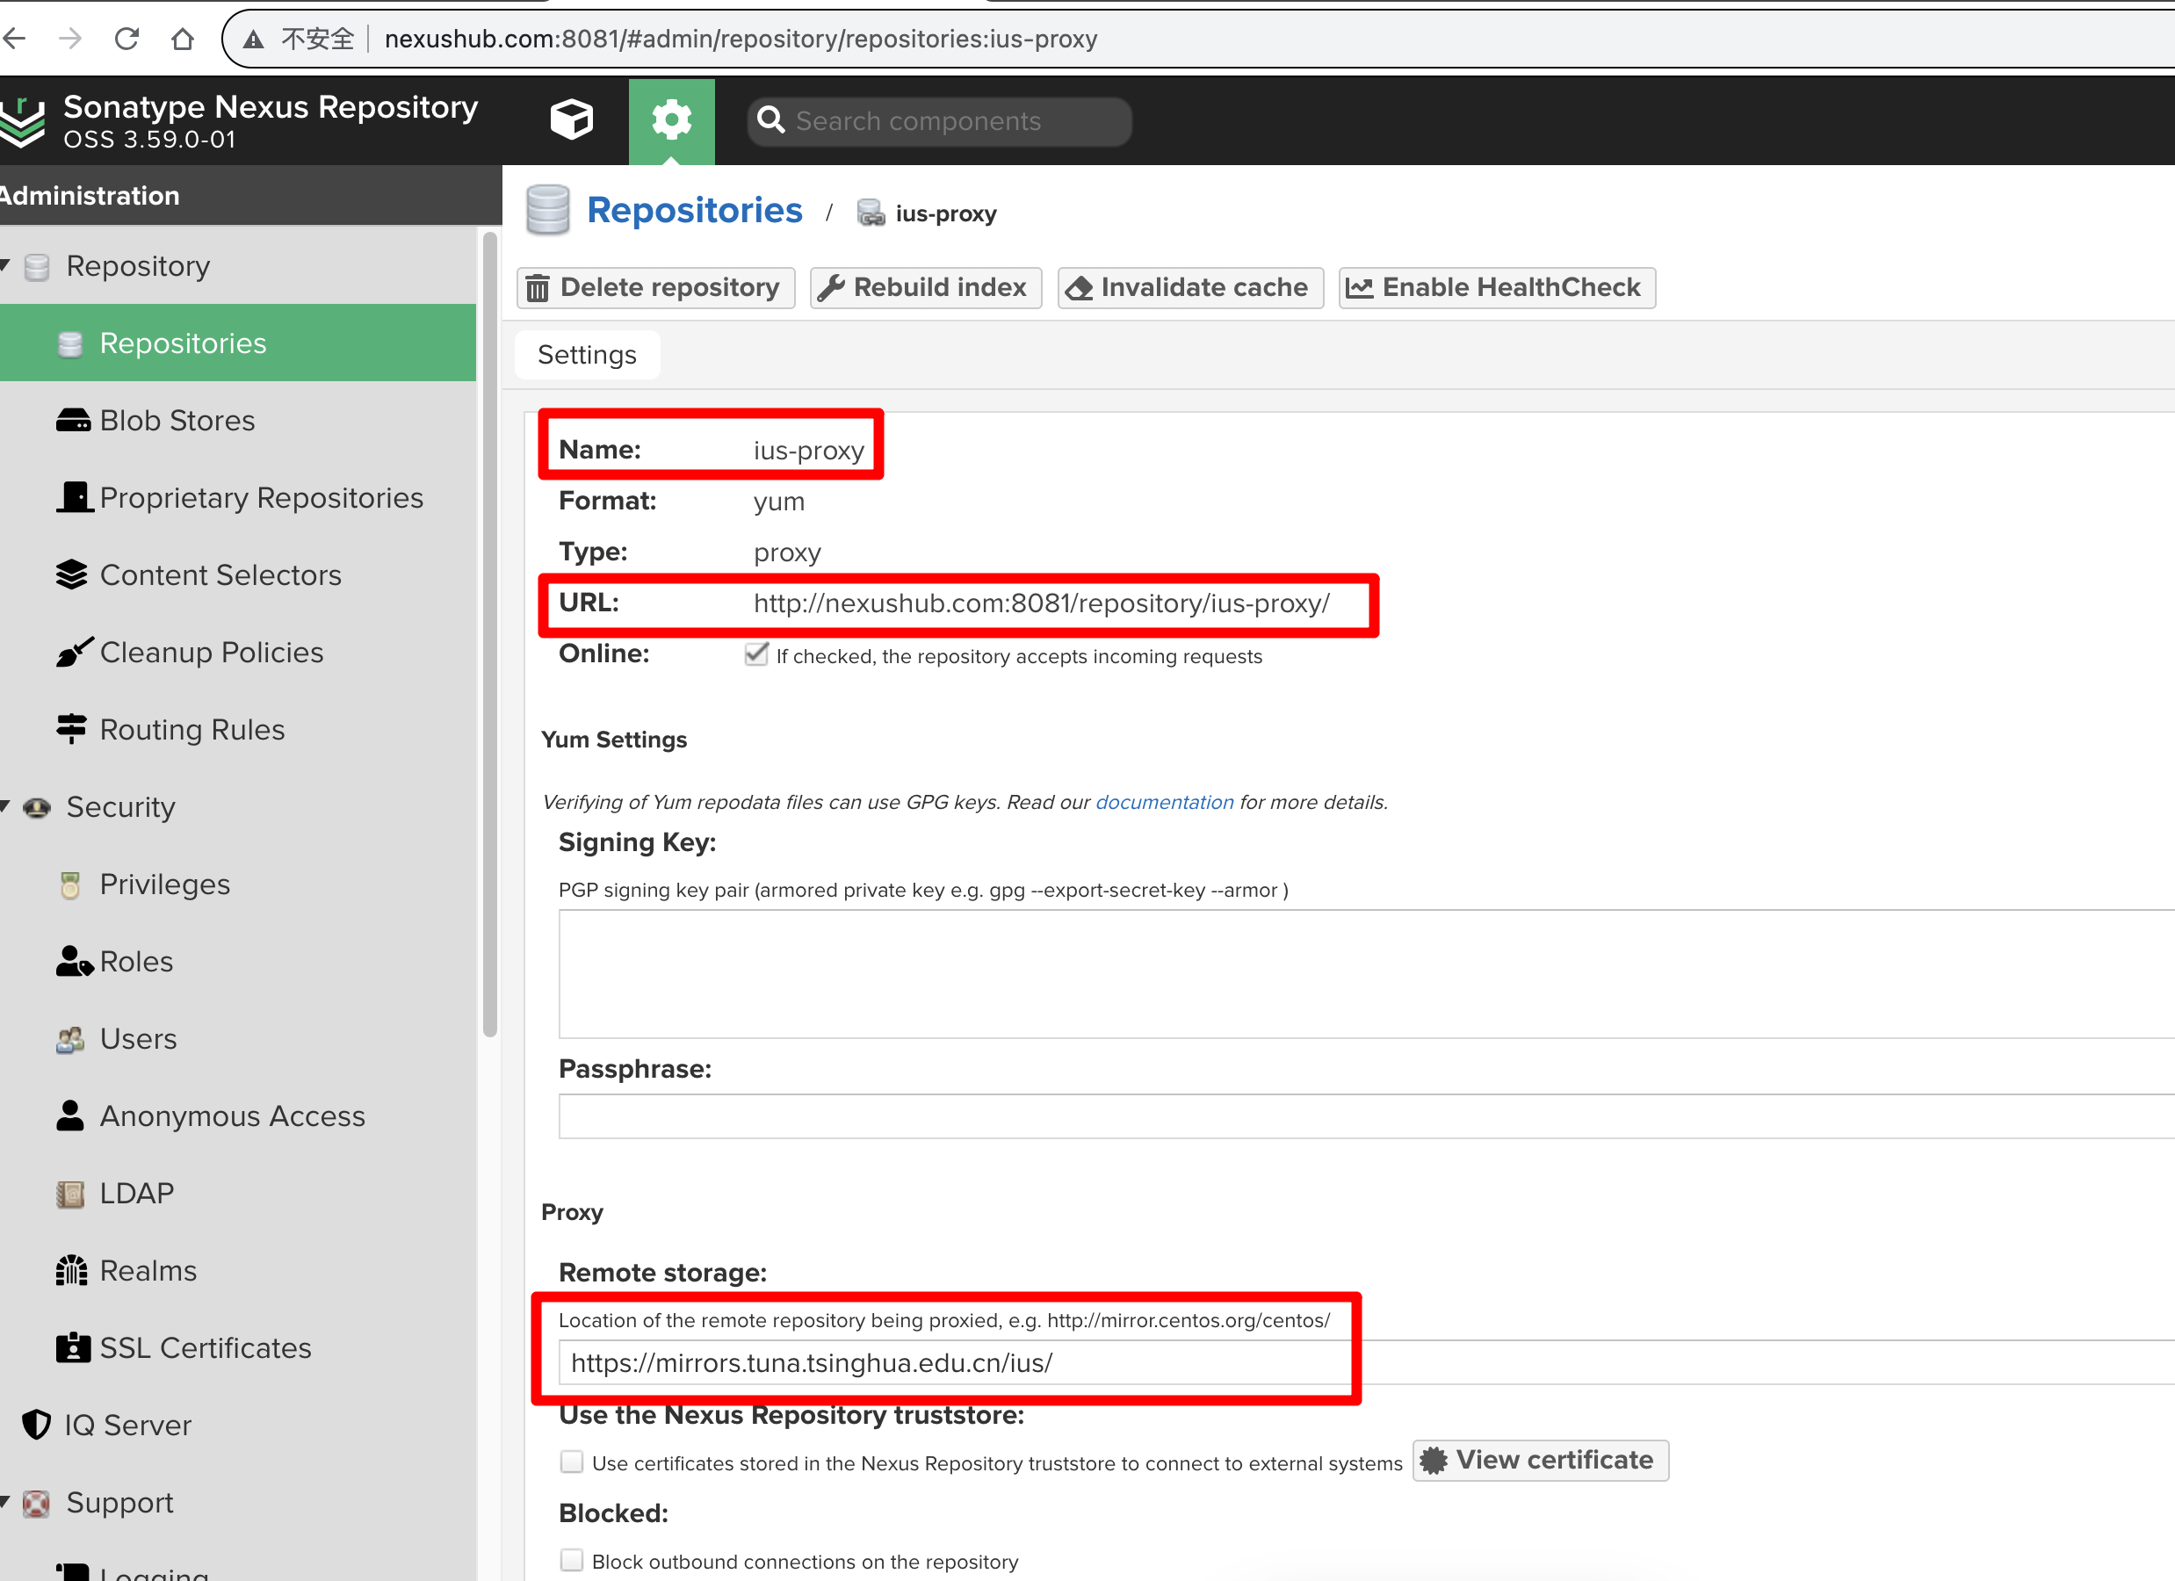Click Rebuild index button
Viewport: 2175px width, 1581px height.
[x=926, y=287]
